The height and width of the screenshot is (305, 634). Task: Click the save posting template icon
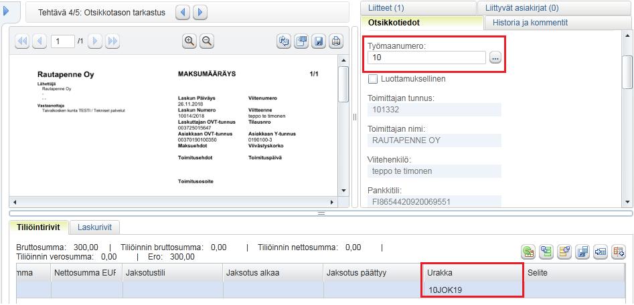(x=582, y=252)
